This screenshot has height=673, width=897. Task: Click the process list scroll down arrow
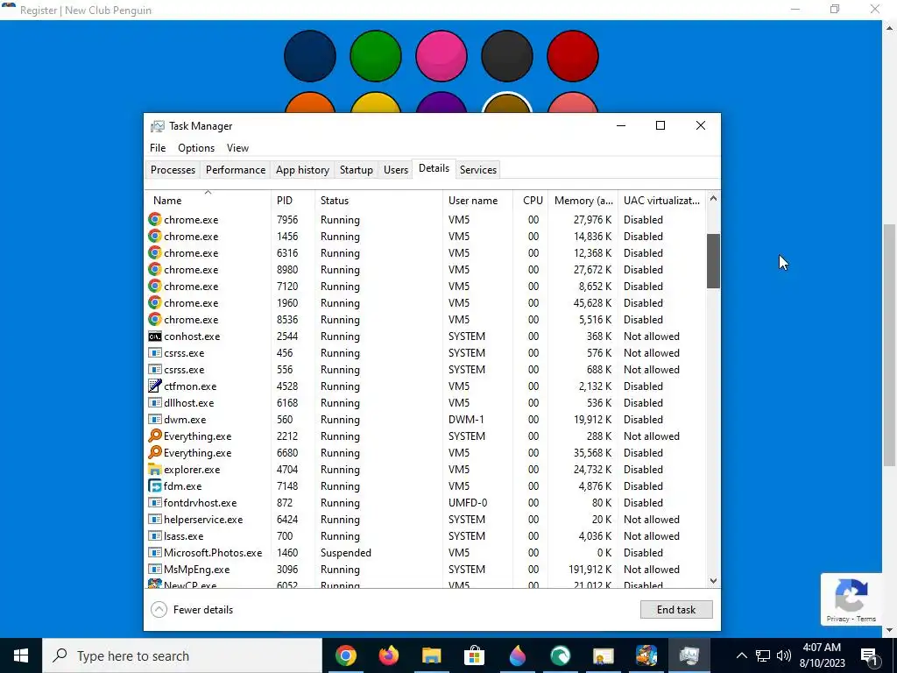713,581
